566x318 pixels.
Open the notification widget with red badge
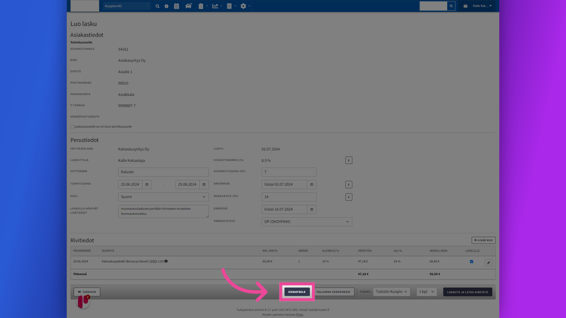[x=83, y=301]
